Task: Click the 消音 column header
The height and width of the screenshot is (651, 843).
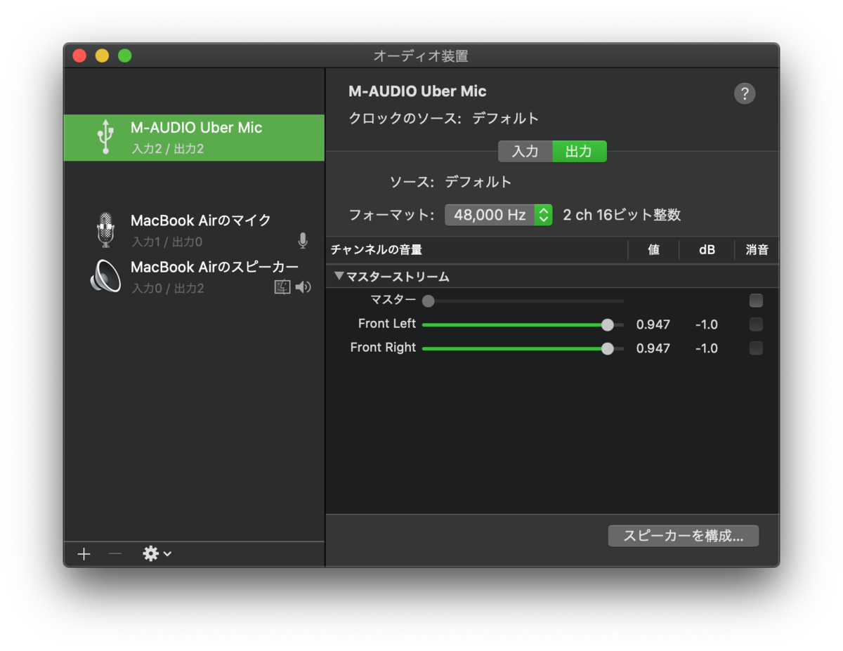Action: 757,250
